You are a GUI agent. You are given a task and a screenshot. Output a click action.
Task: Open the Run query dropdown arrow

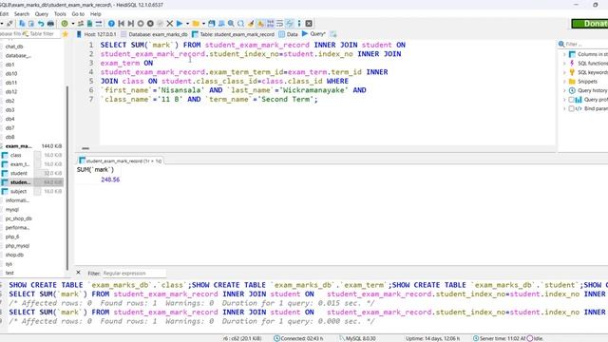187,24
